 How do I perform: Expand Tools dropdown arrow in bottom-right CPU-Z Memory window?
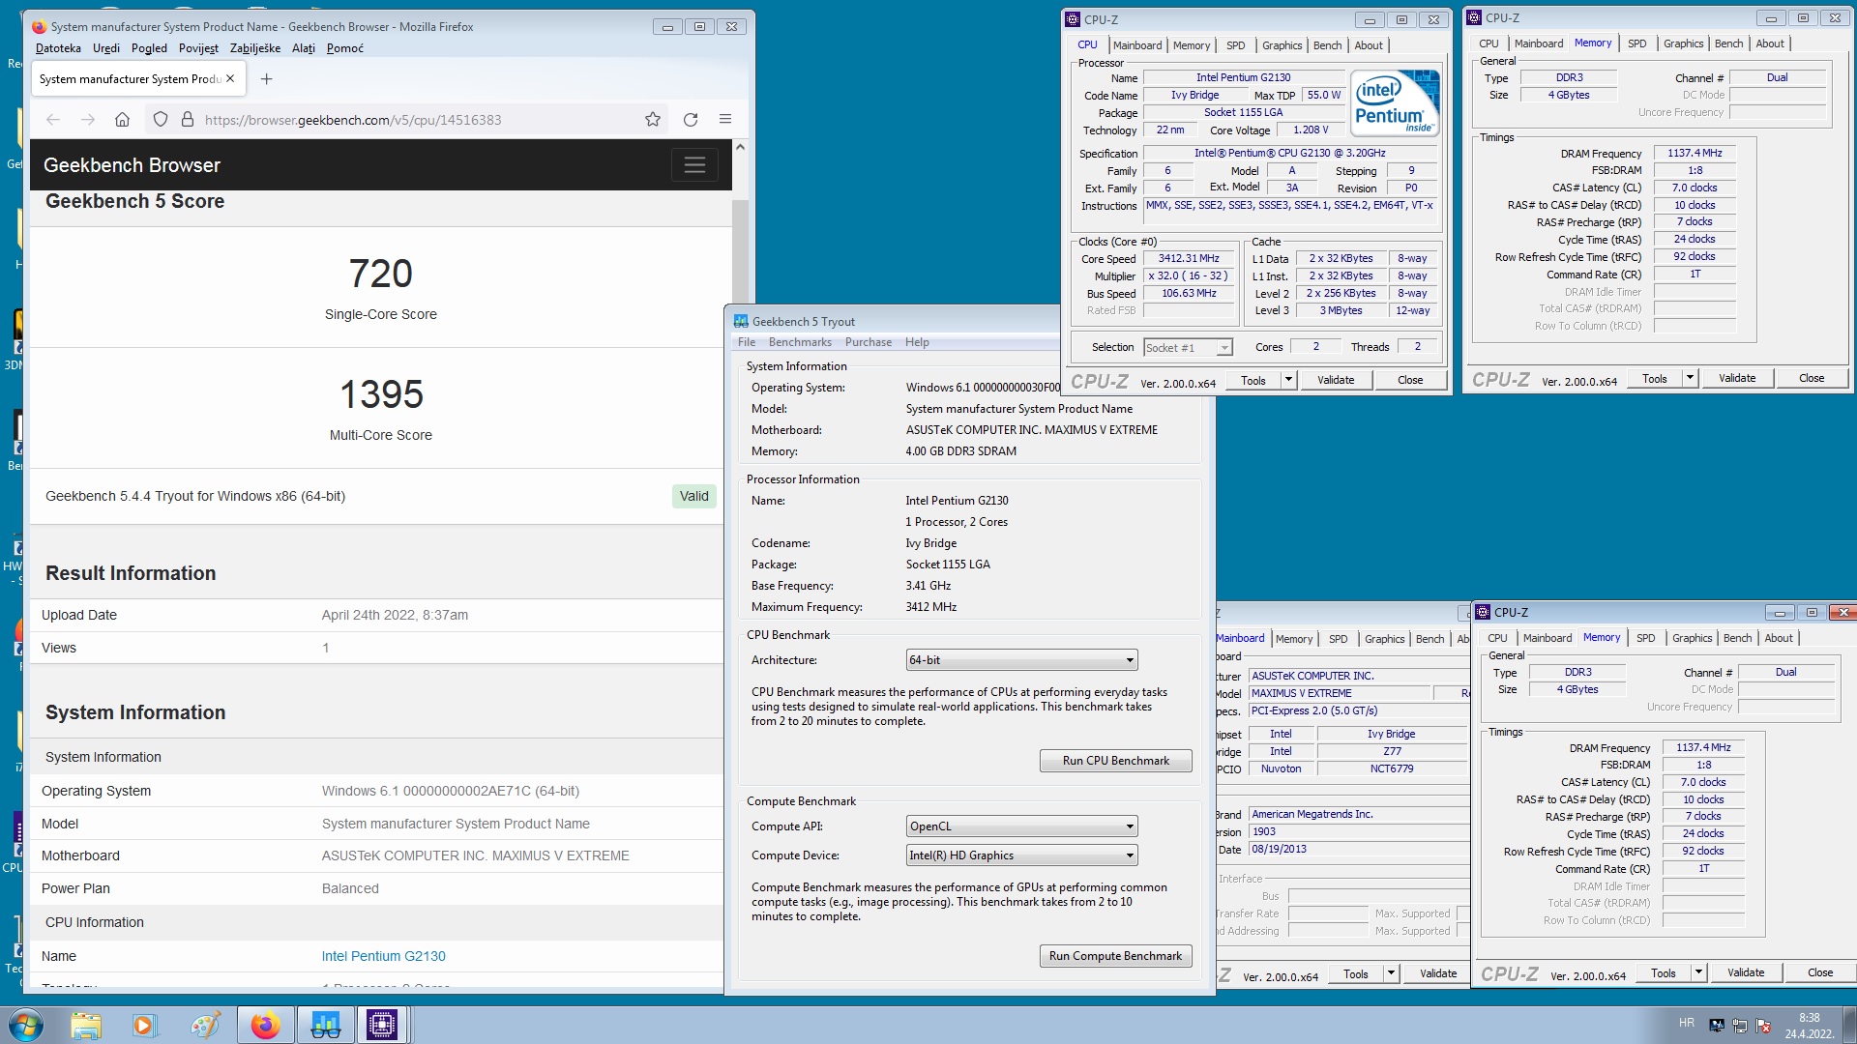pyautogui.click(x=1698, y=972)
